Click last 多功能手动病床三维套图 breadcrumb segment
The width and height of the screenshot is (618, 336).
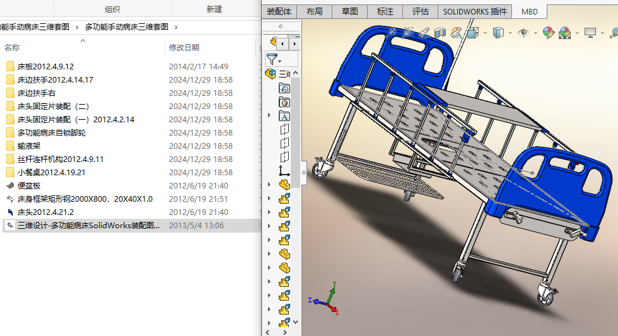pos(127,26)
